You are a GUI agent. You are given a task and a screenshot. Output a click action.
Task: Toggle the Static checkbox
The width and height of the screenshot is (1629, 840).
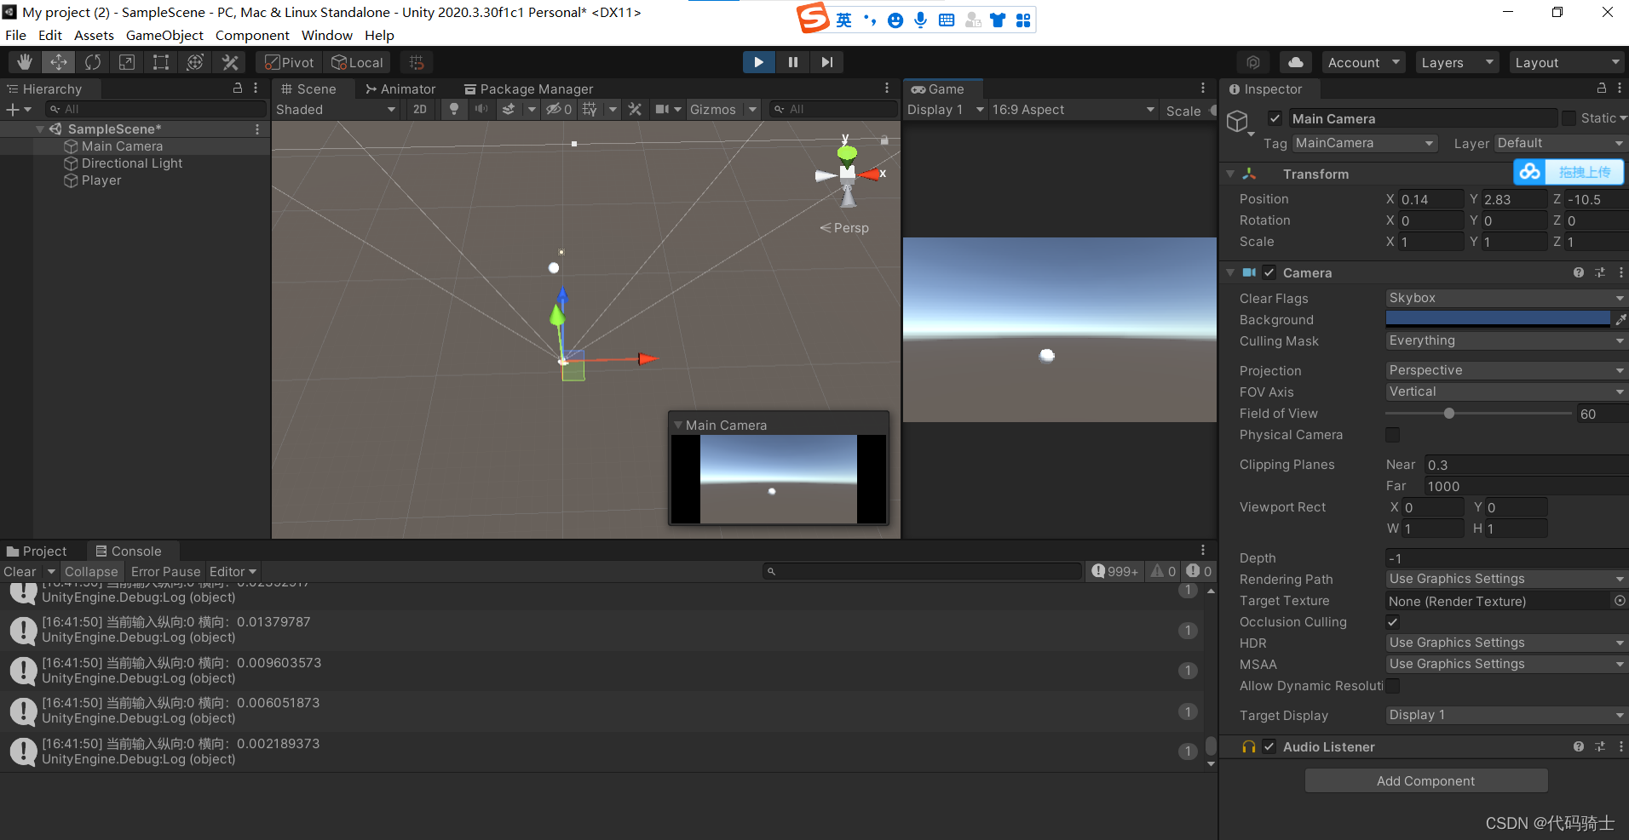coord(1569,118)
